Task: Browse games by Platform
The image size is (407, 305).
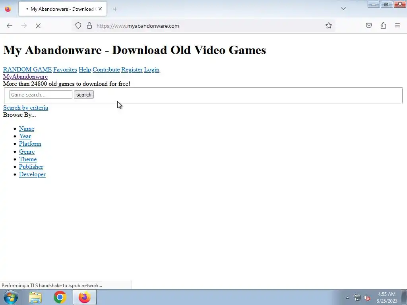Action: [x=30, y=144]
